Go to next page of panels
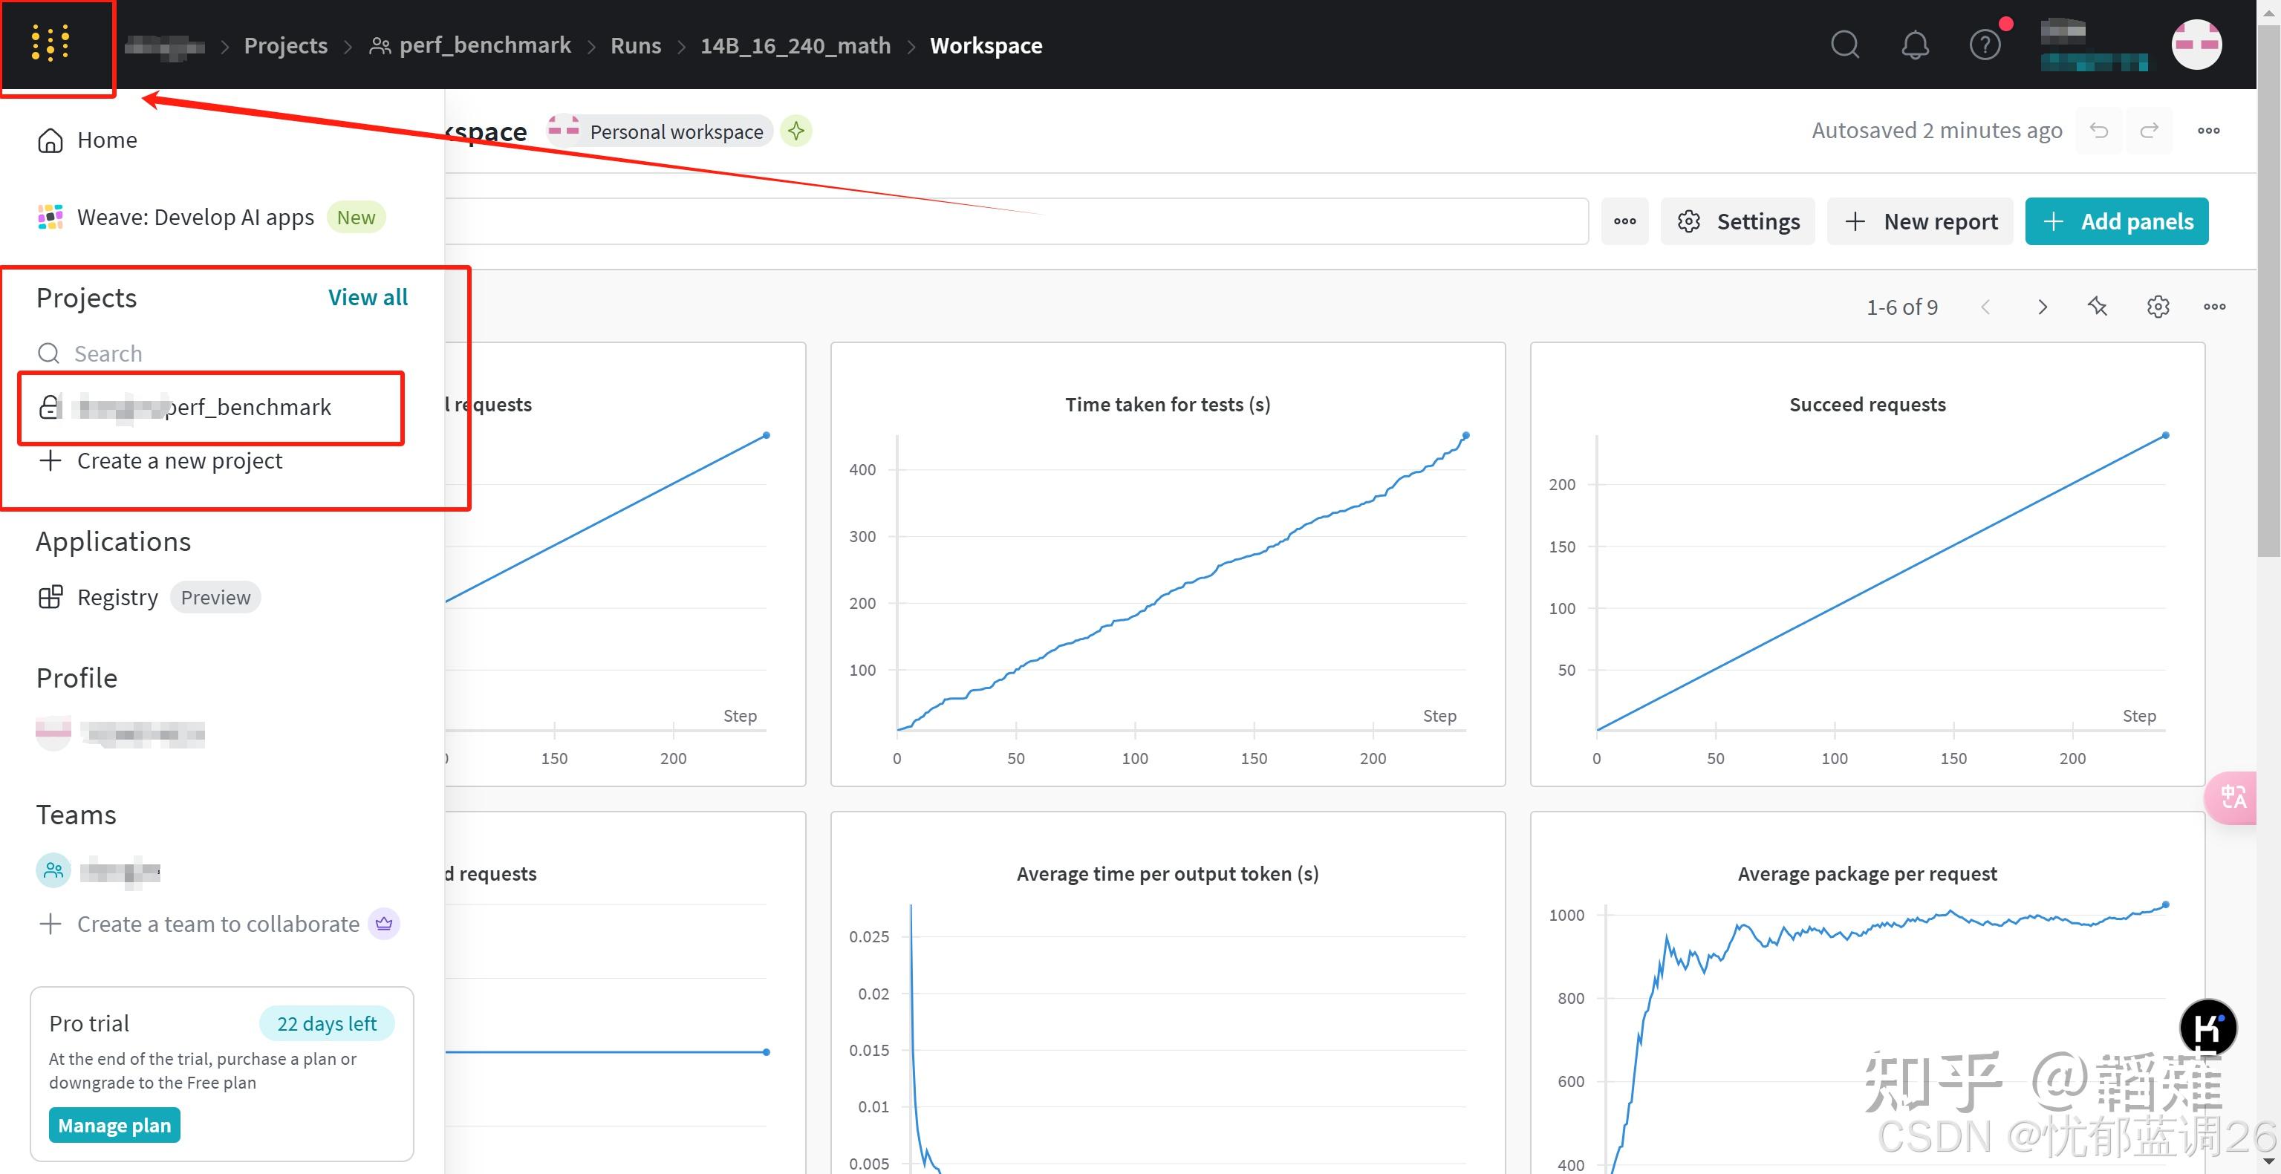 click(x=2042, y=307)
